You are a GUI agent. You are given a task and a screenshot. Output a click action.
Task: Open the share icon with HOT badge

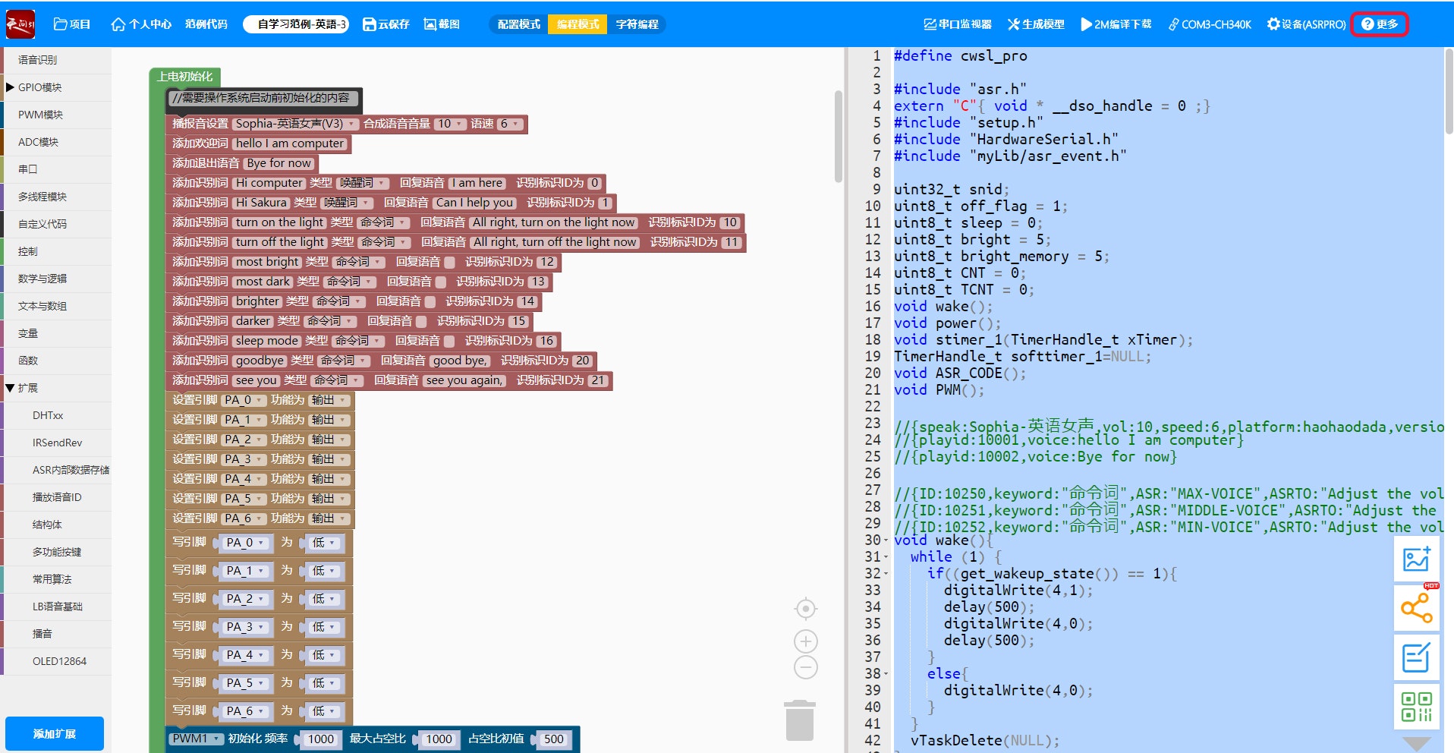(1416, 607)
